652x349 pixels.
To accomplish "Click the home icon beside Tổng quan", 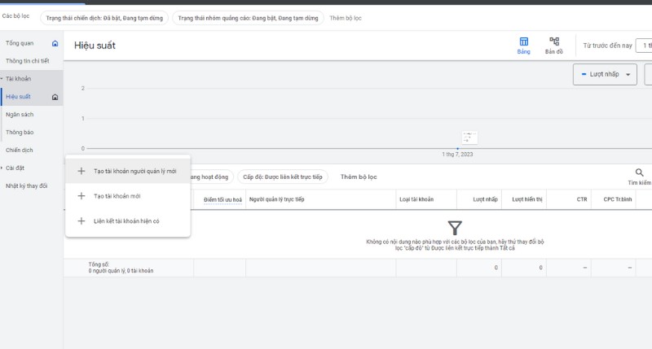I will [x=55, y=43].
